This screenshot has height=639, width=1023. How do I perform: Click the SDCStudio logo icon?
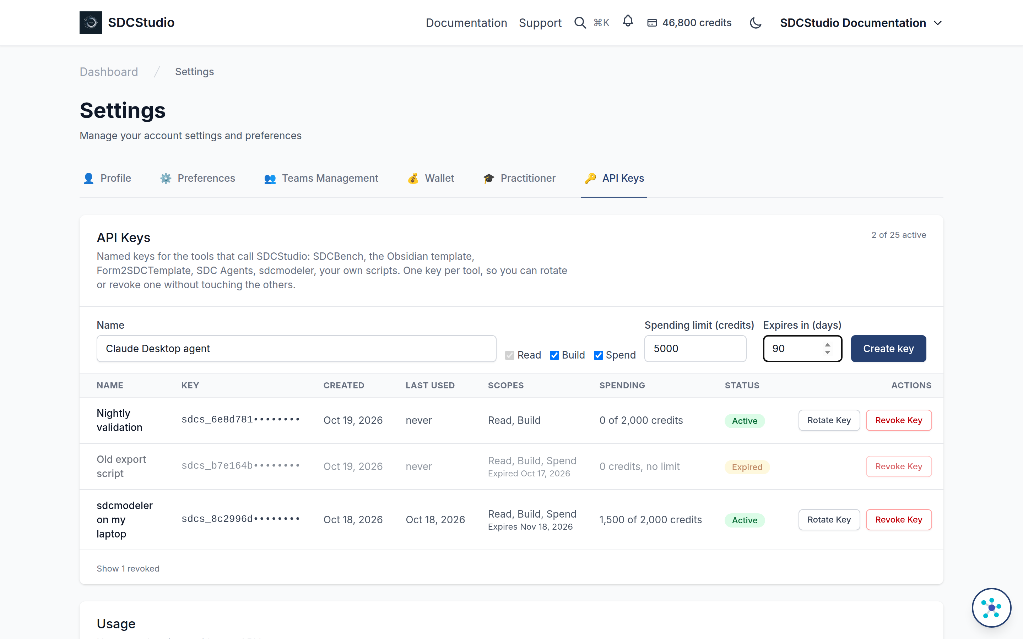click(91, 22)
